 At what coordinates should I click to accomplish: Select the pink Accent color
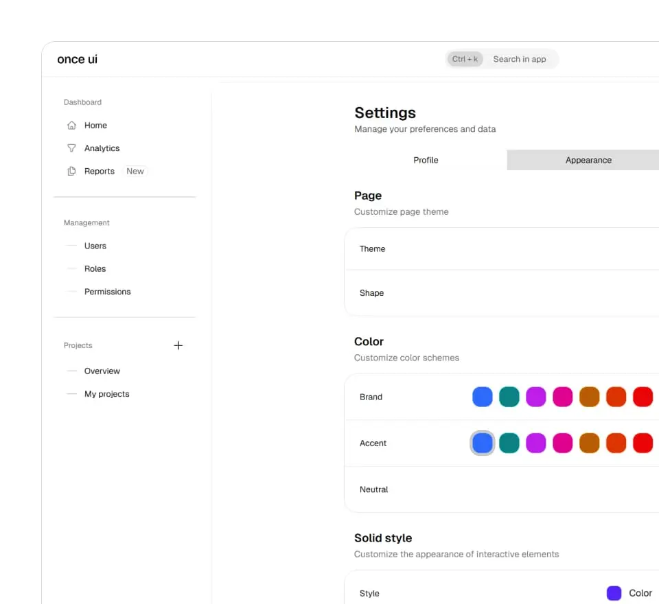pyautogui.click(x=562, y=443)
